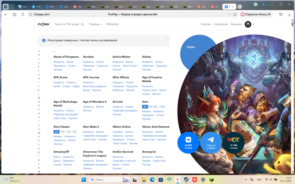
Task: Open the Сообщения menu item
Action: 220,24
